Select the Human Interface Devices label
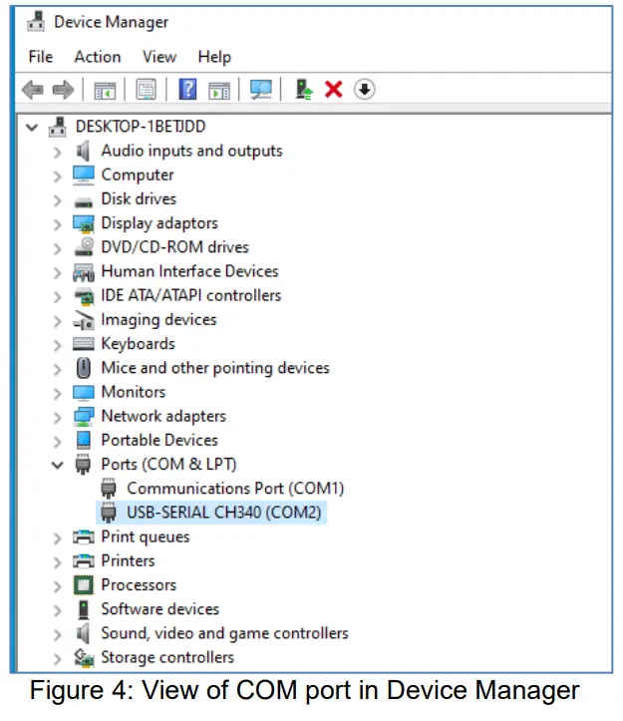Image resolution: width=623 pixels, height=721 pixels. pos(189,271)
